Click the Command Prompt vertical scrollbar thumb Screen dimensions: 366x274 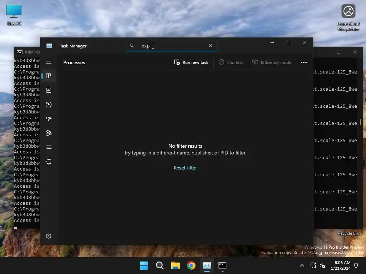tap(360, 122)
